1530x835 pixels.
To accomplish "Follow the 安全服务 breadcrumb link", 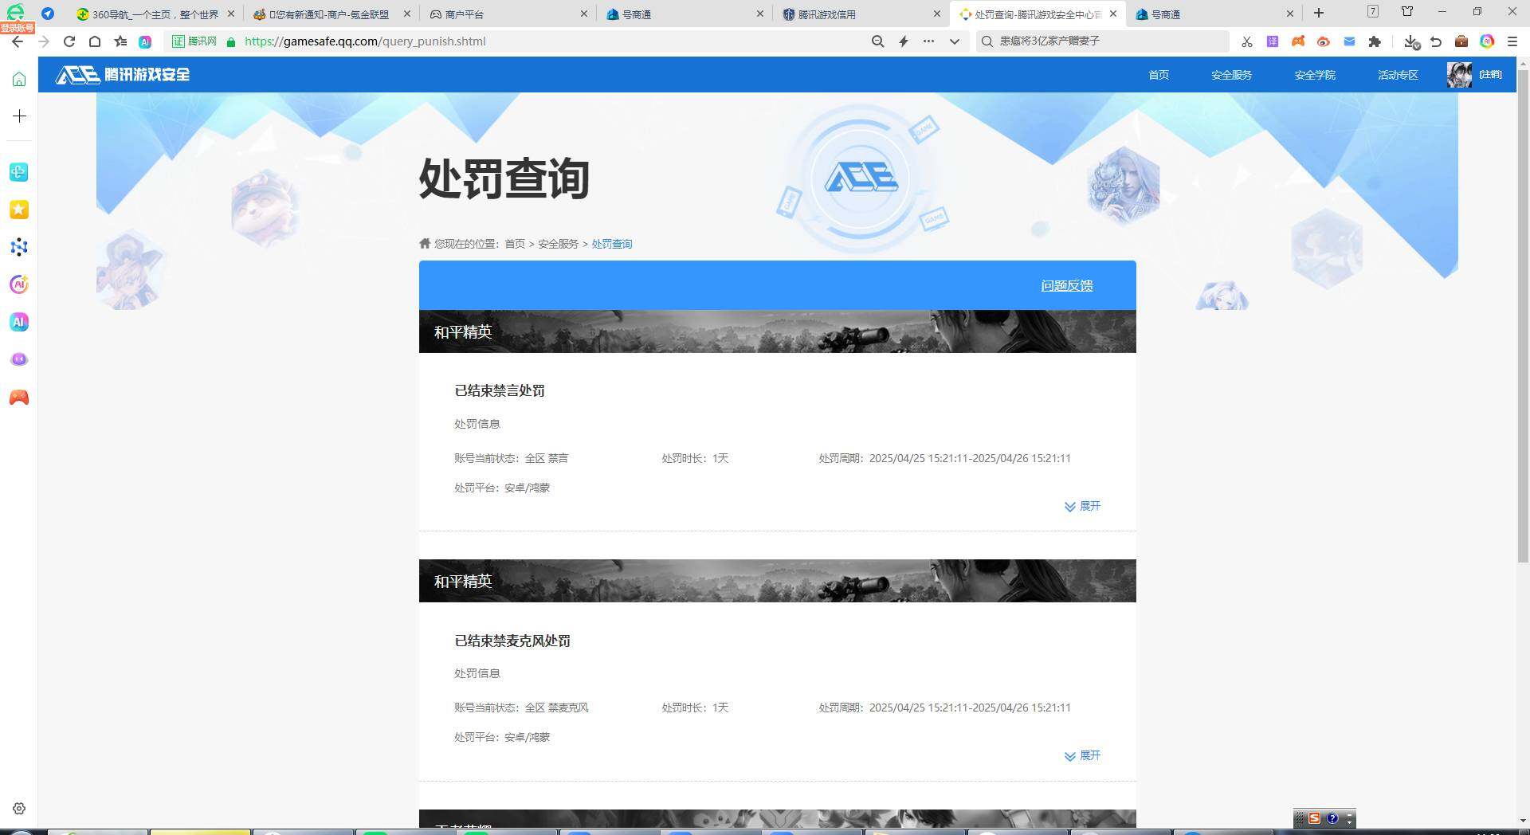I will click(x=557, y=244).
